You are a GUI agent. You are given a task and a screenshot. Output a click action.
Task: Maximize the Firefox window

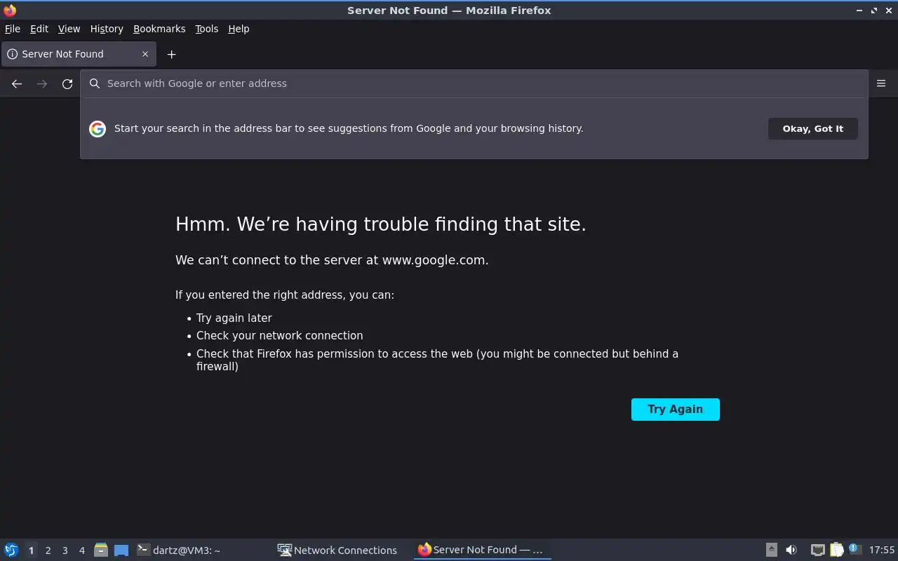click(874, 11)
